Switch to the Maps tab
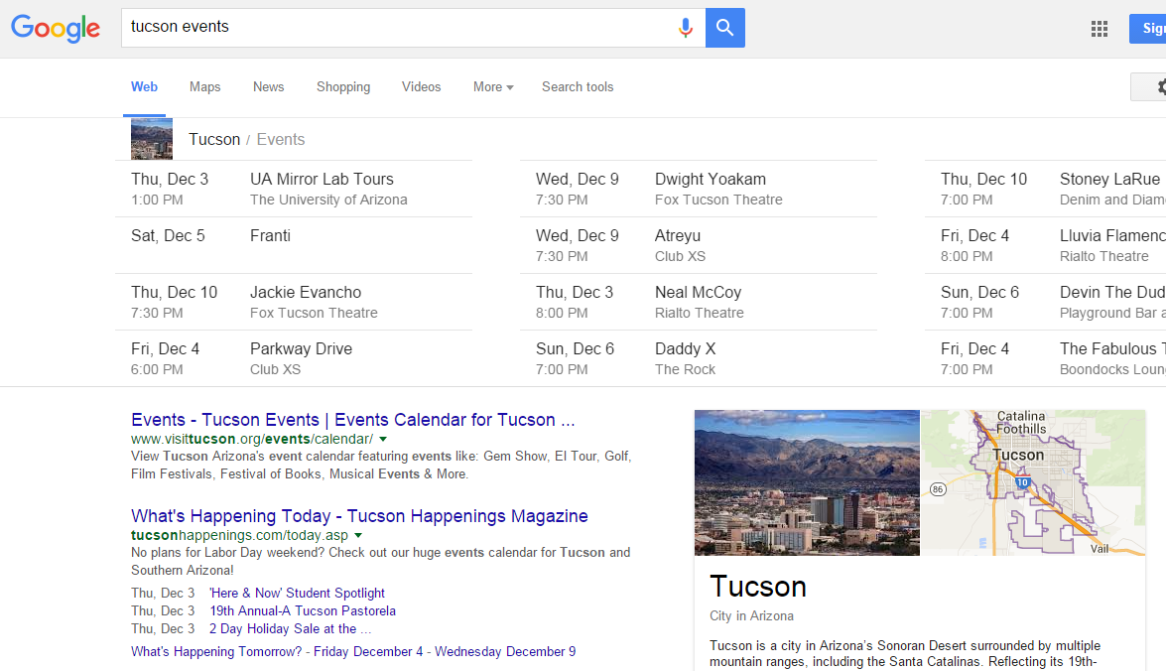This screenshot has height=671, width=1166. pos(205,87)
